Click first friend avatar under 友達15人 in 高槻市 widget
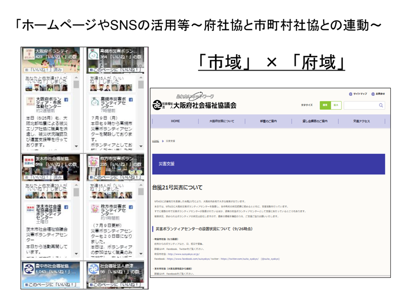The image size is (397, 297). pyautogui.click(x=94, y=88)
